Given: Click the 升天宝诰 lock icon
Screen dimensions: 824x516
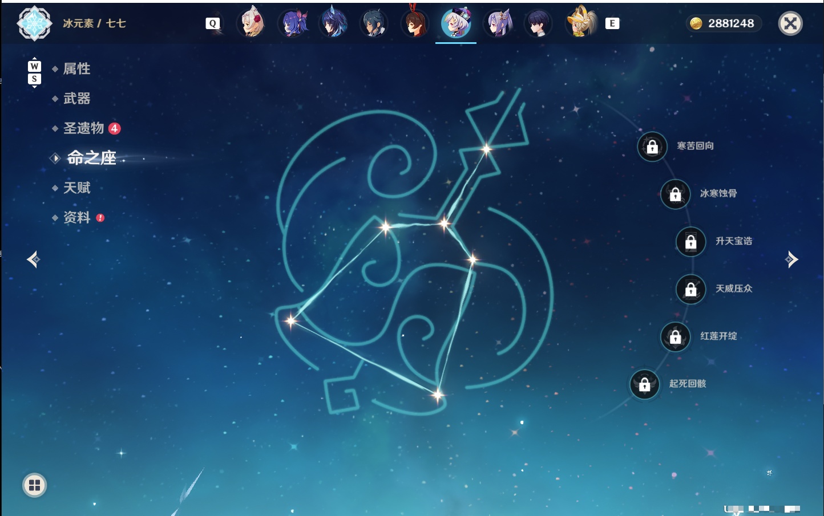Looking at the screenshot, I should tap(690, 241).
